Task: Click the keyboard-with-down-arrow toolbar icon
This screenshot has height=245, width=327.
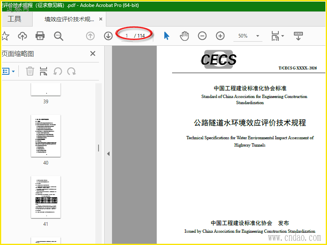Action: (x=298, y=36)
